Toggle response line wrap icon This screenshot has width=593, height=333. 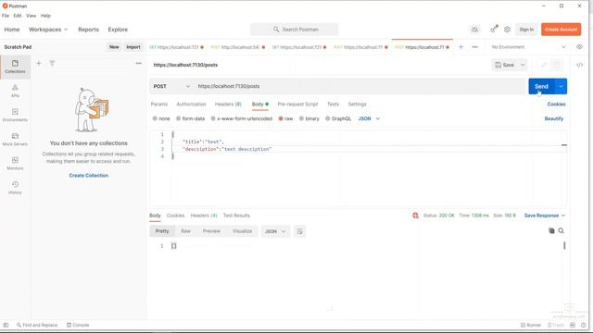[299, 231]
